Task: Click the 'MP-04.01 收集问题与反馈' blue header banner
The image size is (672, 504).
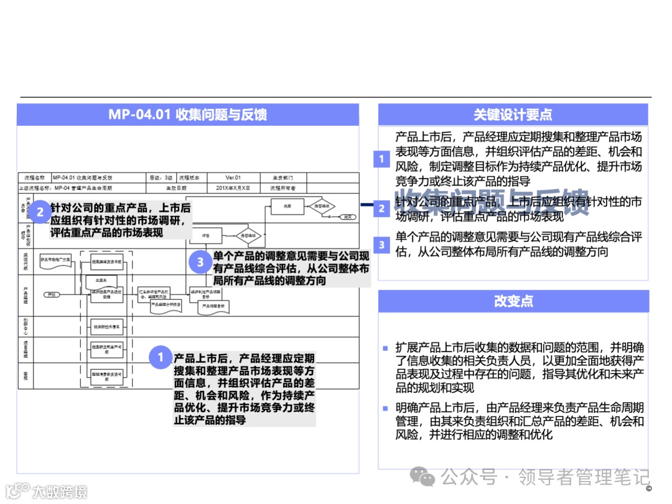Action: click(x=188, y=115)
